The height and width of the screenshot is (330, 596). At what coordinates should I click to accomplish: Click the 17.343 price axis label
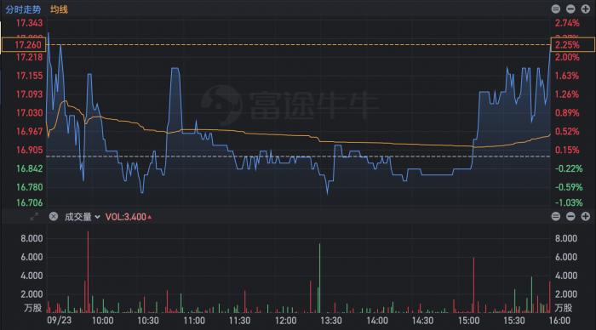[x=29, y=23]
